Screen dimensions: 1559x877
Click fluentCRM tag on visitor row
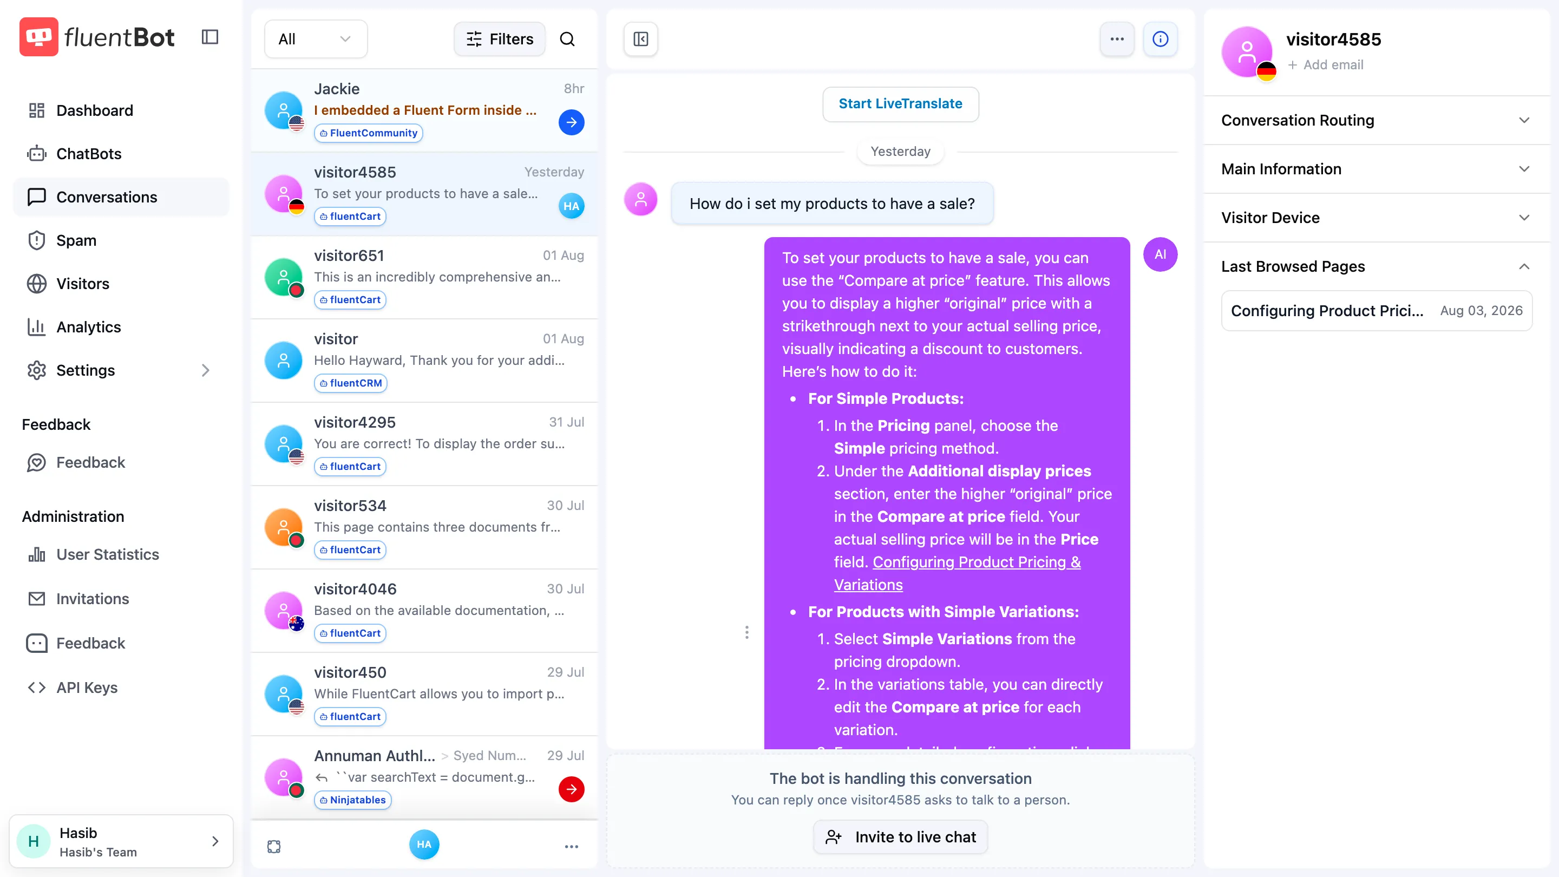[x=350, y=383]
